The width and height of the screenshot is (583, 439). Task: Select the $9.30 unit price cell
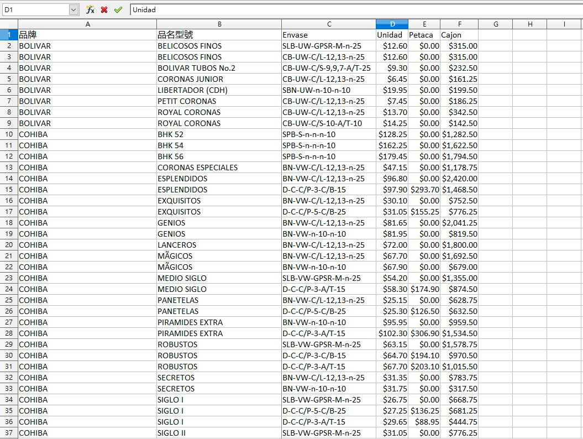[392, 68]
